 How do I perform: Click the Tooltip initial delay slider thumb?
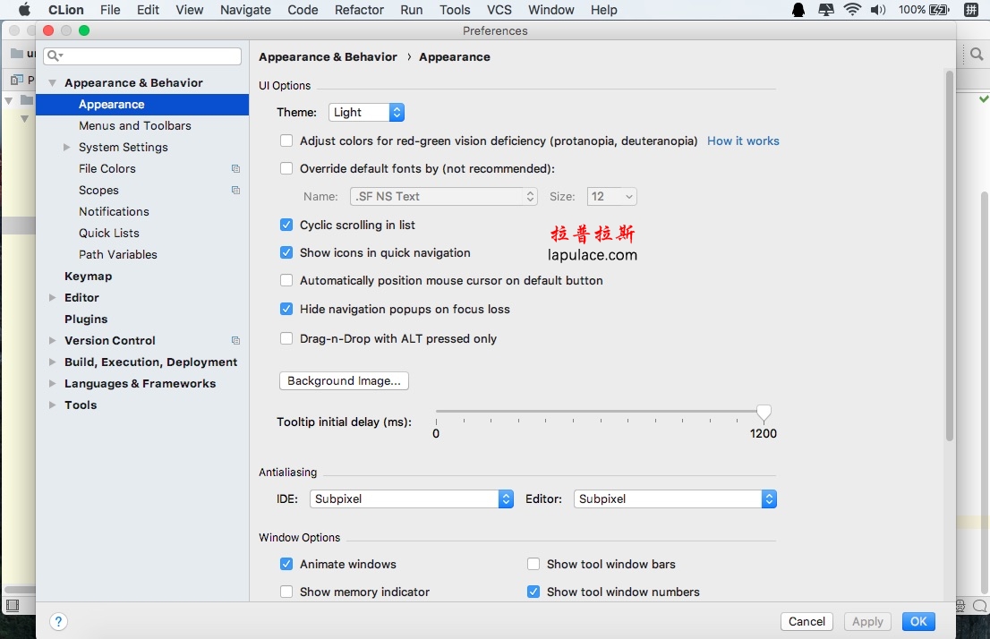point(764,413)
